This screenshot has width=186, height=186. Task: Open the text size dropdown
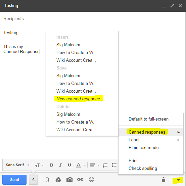39,165
